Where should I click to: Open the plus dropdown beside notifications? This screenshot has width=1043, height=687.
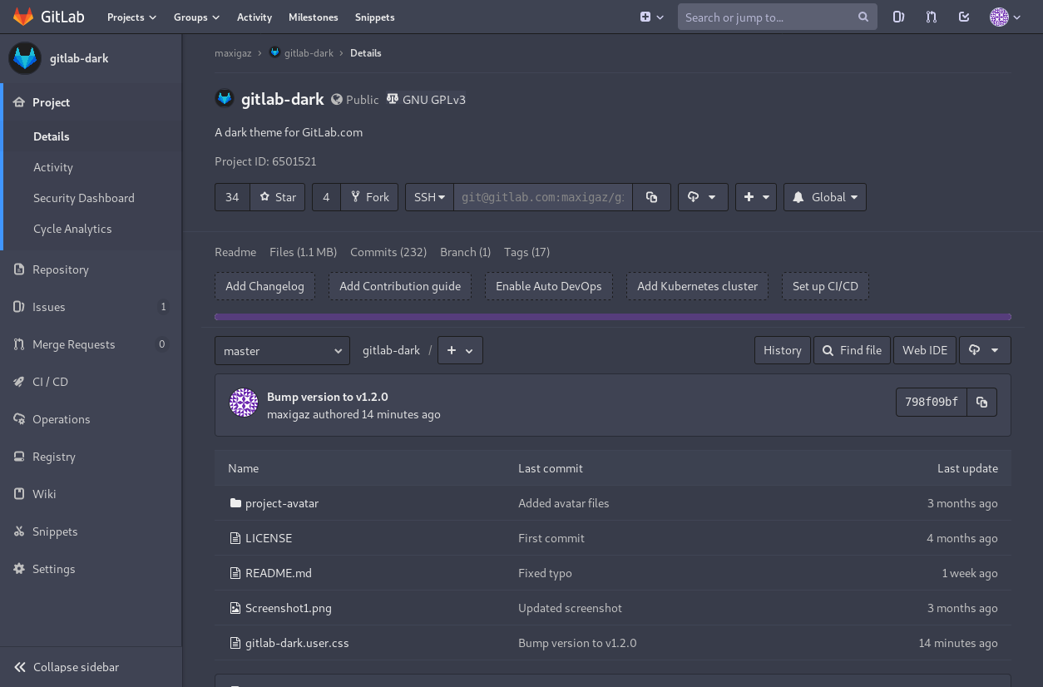point(756,197)
